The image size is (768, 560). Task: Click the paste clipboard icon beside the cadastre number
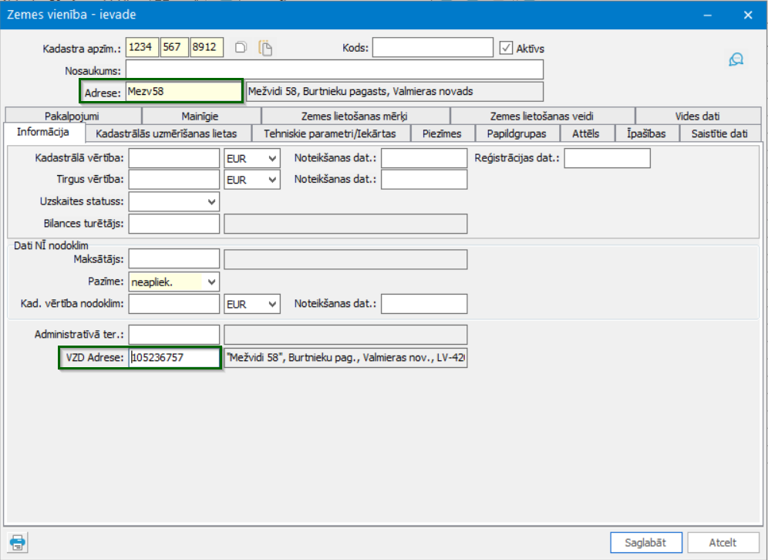[265, 48]
